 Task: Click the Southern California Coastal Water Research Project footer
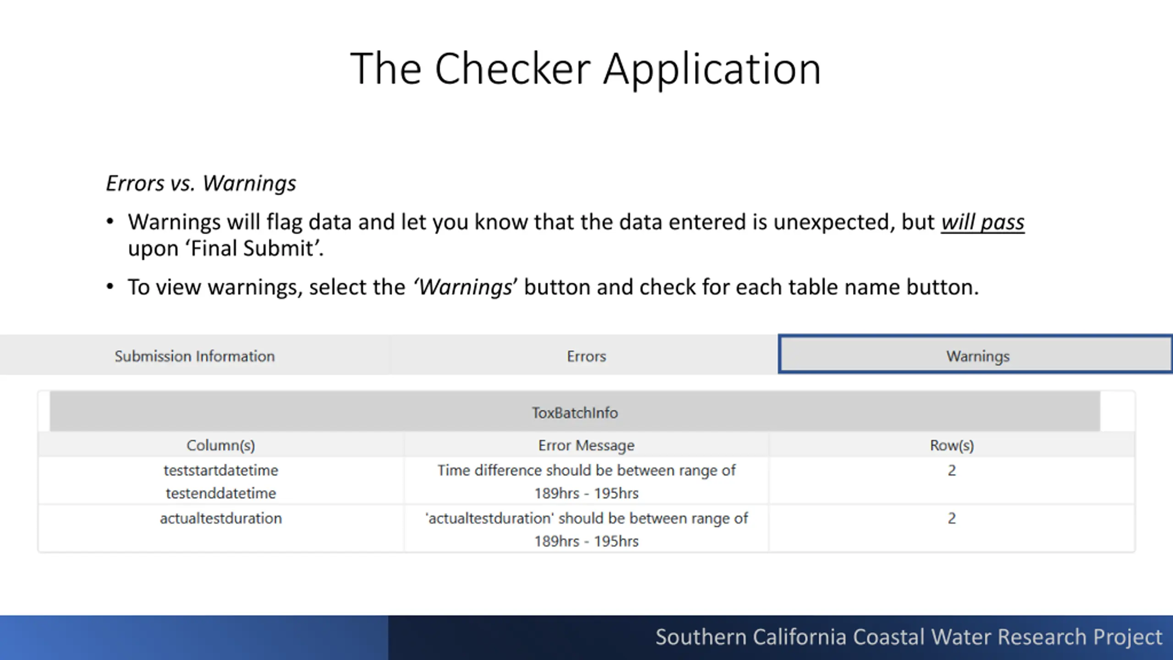tap(909, 637)
